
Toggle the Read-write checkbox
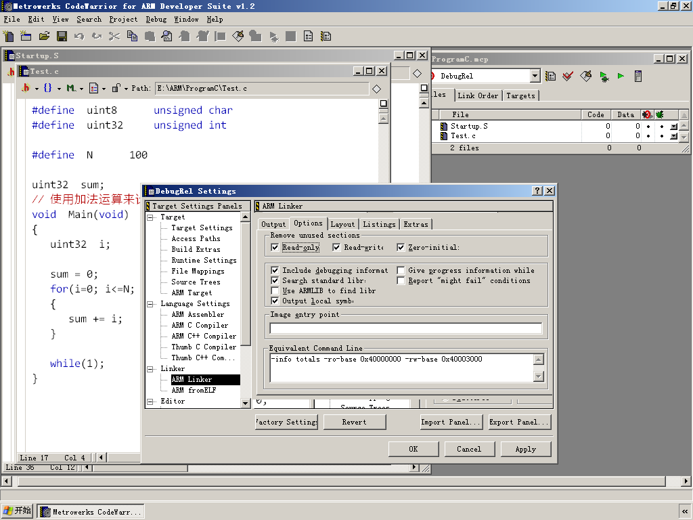(337, 247)
